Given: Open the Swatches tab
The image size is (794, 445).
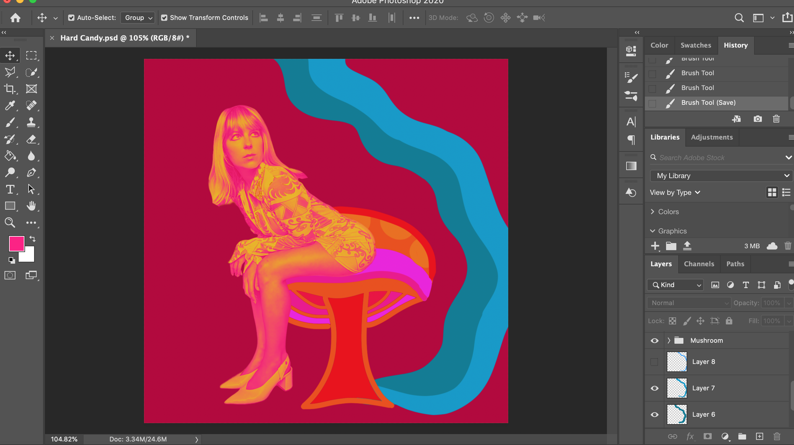Looking at the screenshot, I should click(696, 45).
